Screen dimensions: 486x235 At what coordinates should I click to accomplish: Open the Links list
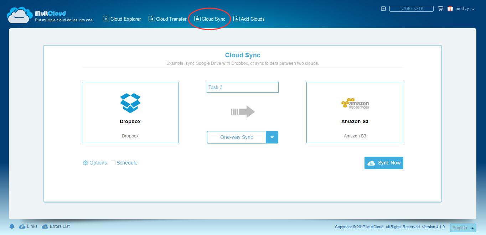pyautogui.click(x=28, y=226)
